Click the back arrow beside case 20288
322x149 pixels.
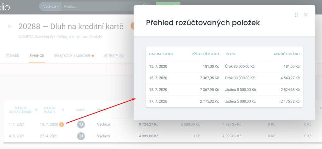click(10, 26)
